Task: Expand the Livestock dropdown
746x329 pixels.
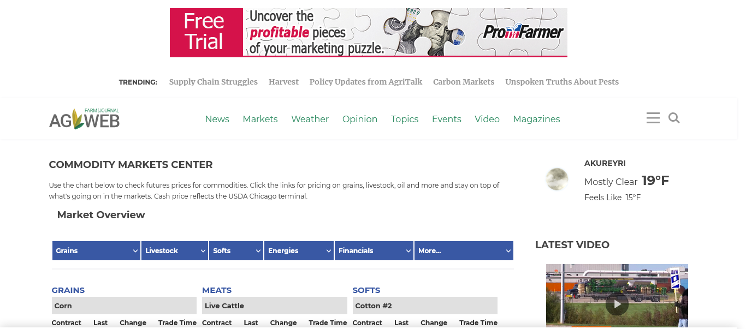Action: (175, 251)
